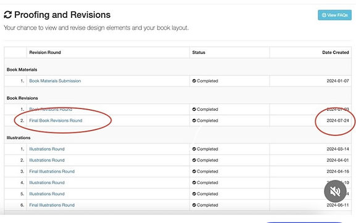Click Completed status of Book Materials Submission

tap(205, 81)
